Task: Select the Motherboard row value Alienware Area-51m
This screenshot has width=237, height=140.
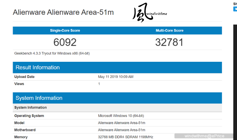Action: pos(122,130)
